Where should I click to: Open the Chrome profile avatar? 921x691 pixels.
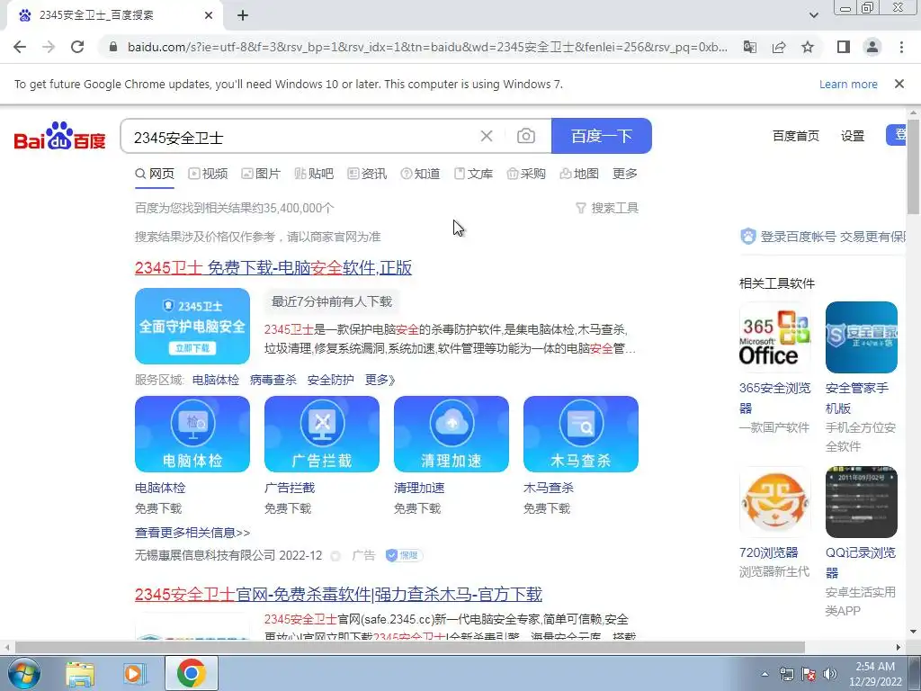872,47
